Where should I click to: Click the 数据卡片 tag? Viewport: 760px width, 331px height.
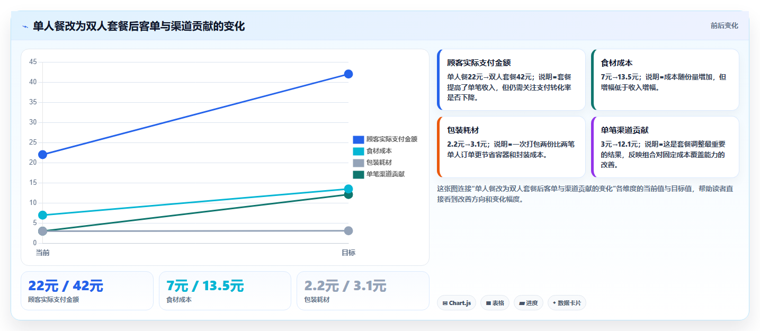567,303
